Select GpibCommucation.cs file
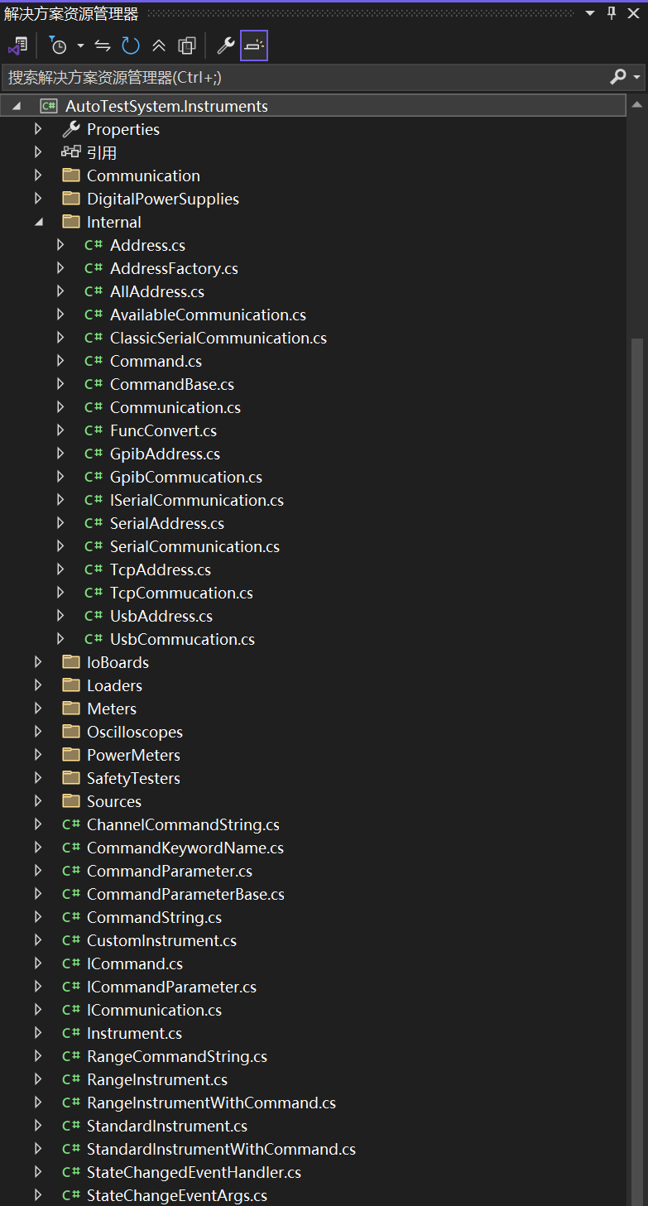 coord(186,477)
